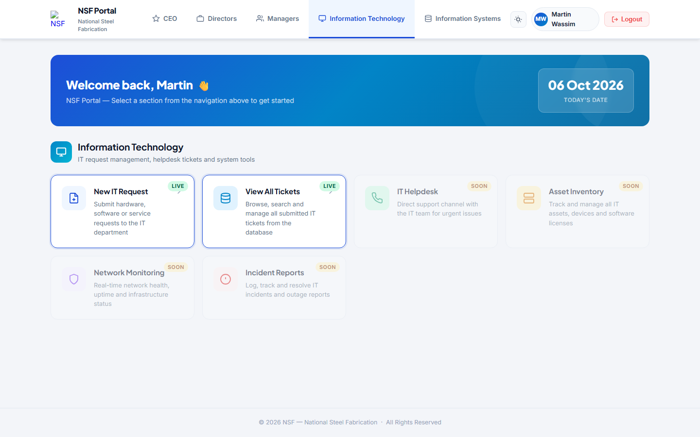
Task: Click the IT Helpdesk card title
Action: (x=418, y=192)
